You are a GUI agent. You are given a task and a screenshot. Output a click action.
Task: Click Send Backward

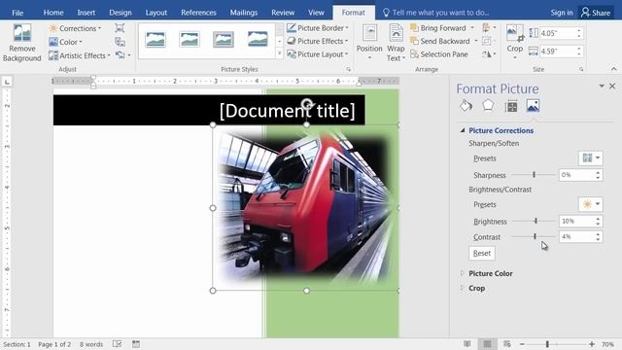[x=440, y=41]
